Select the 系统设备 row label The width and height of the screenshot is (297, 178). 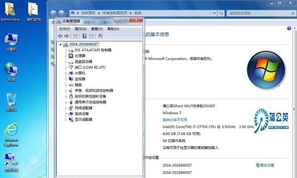81,114
